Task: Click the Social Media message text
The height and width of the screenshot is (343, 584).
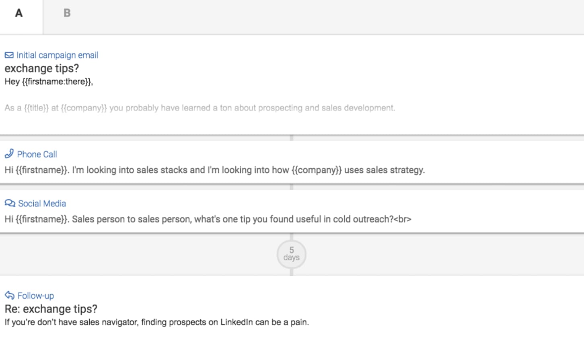Action: pos(208,219)
